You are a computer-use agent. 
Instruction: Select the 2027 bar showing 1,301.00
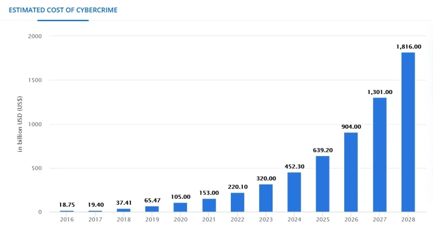379,154
